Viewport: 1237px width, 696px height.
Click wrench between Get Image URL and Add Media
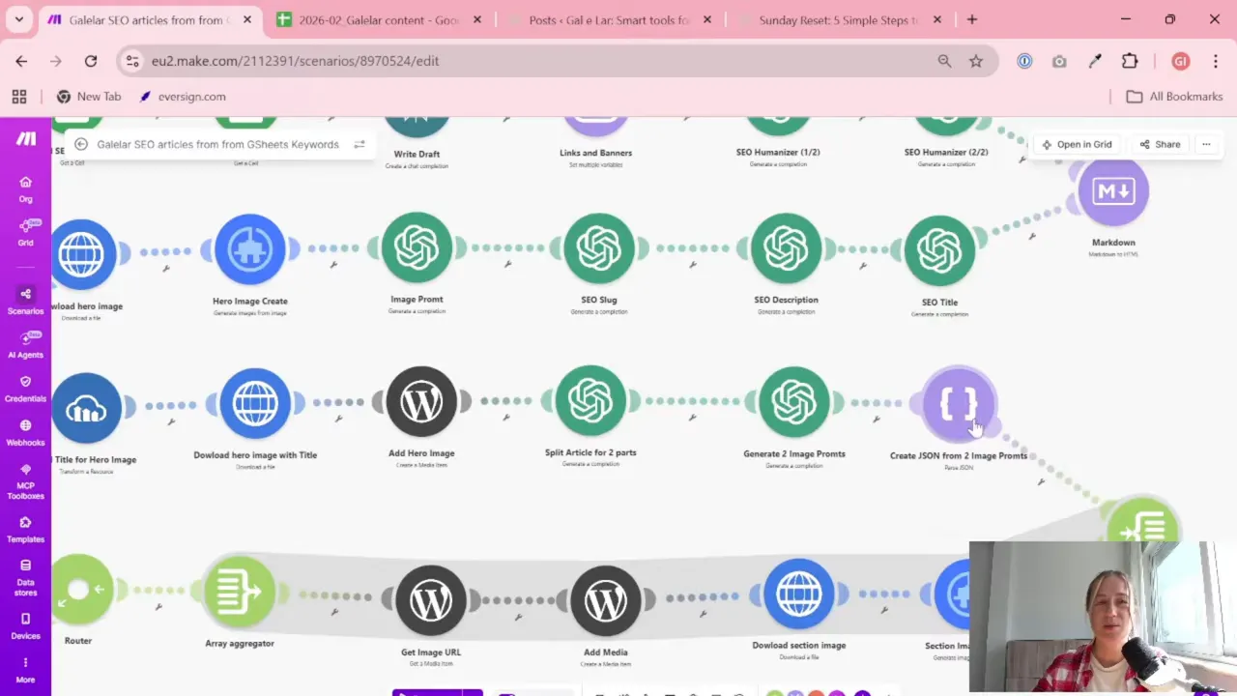click(x=519, y=616)
